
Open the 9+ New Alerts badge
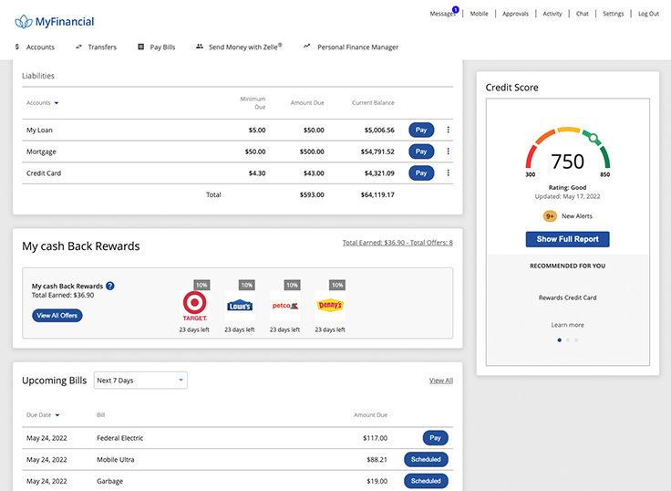point(551,216)
